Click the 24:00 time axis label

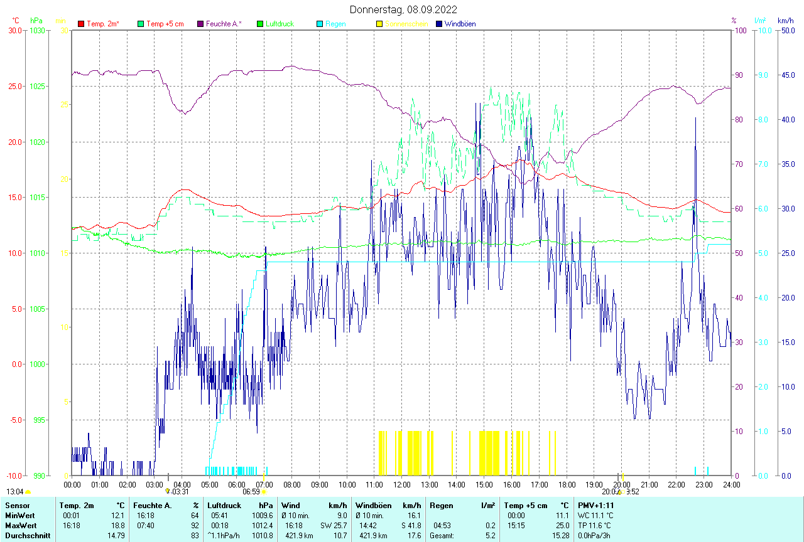coord(731,484)
